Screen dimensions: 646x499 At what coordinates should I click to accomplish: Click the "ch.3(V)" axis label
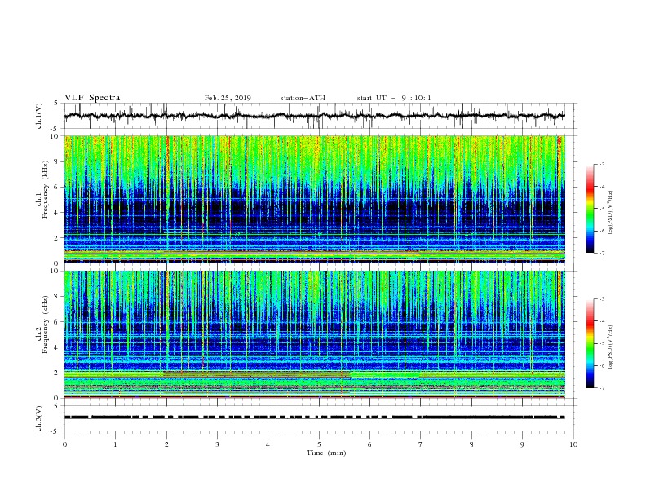point(39,418)
